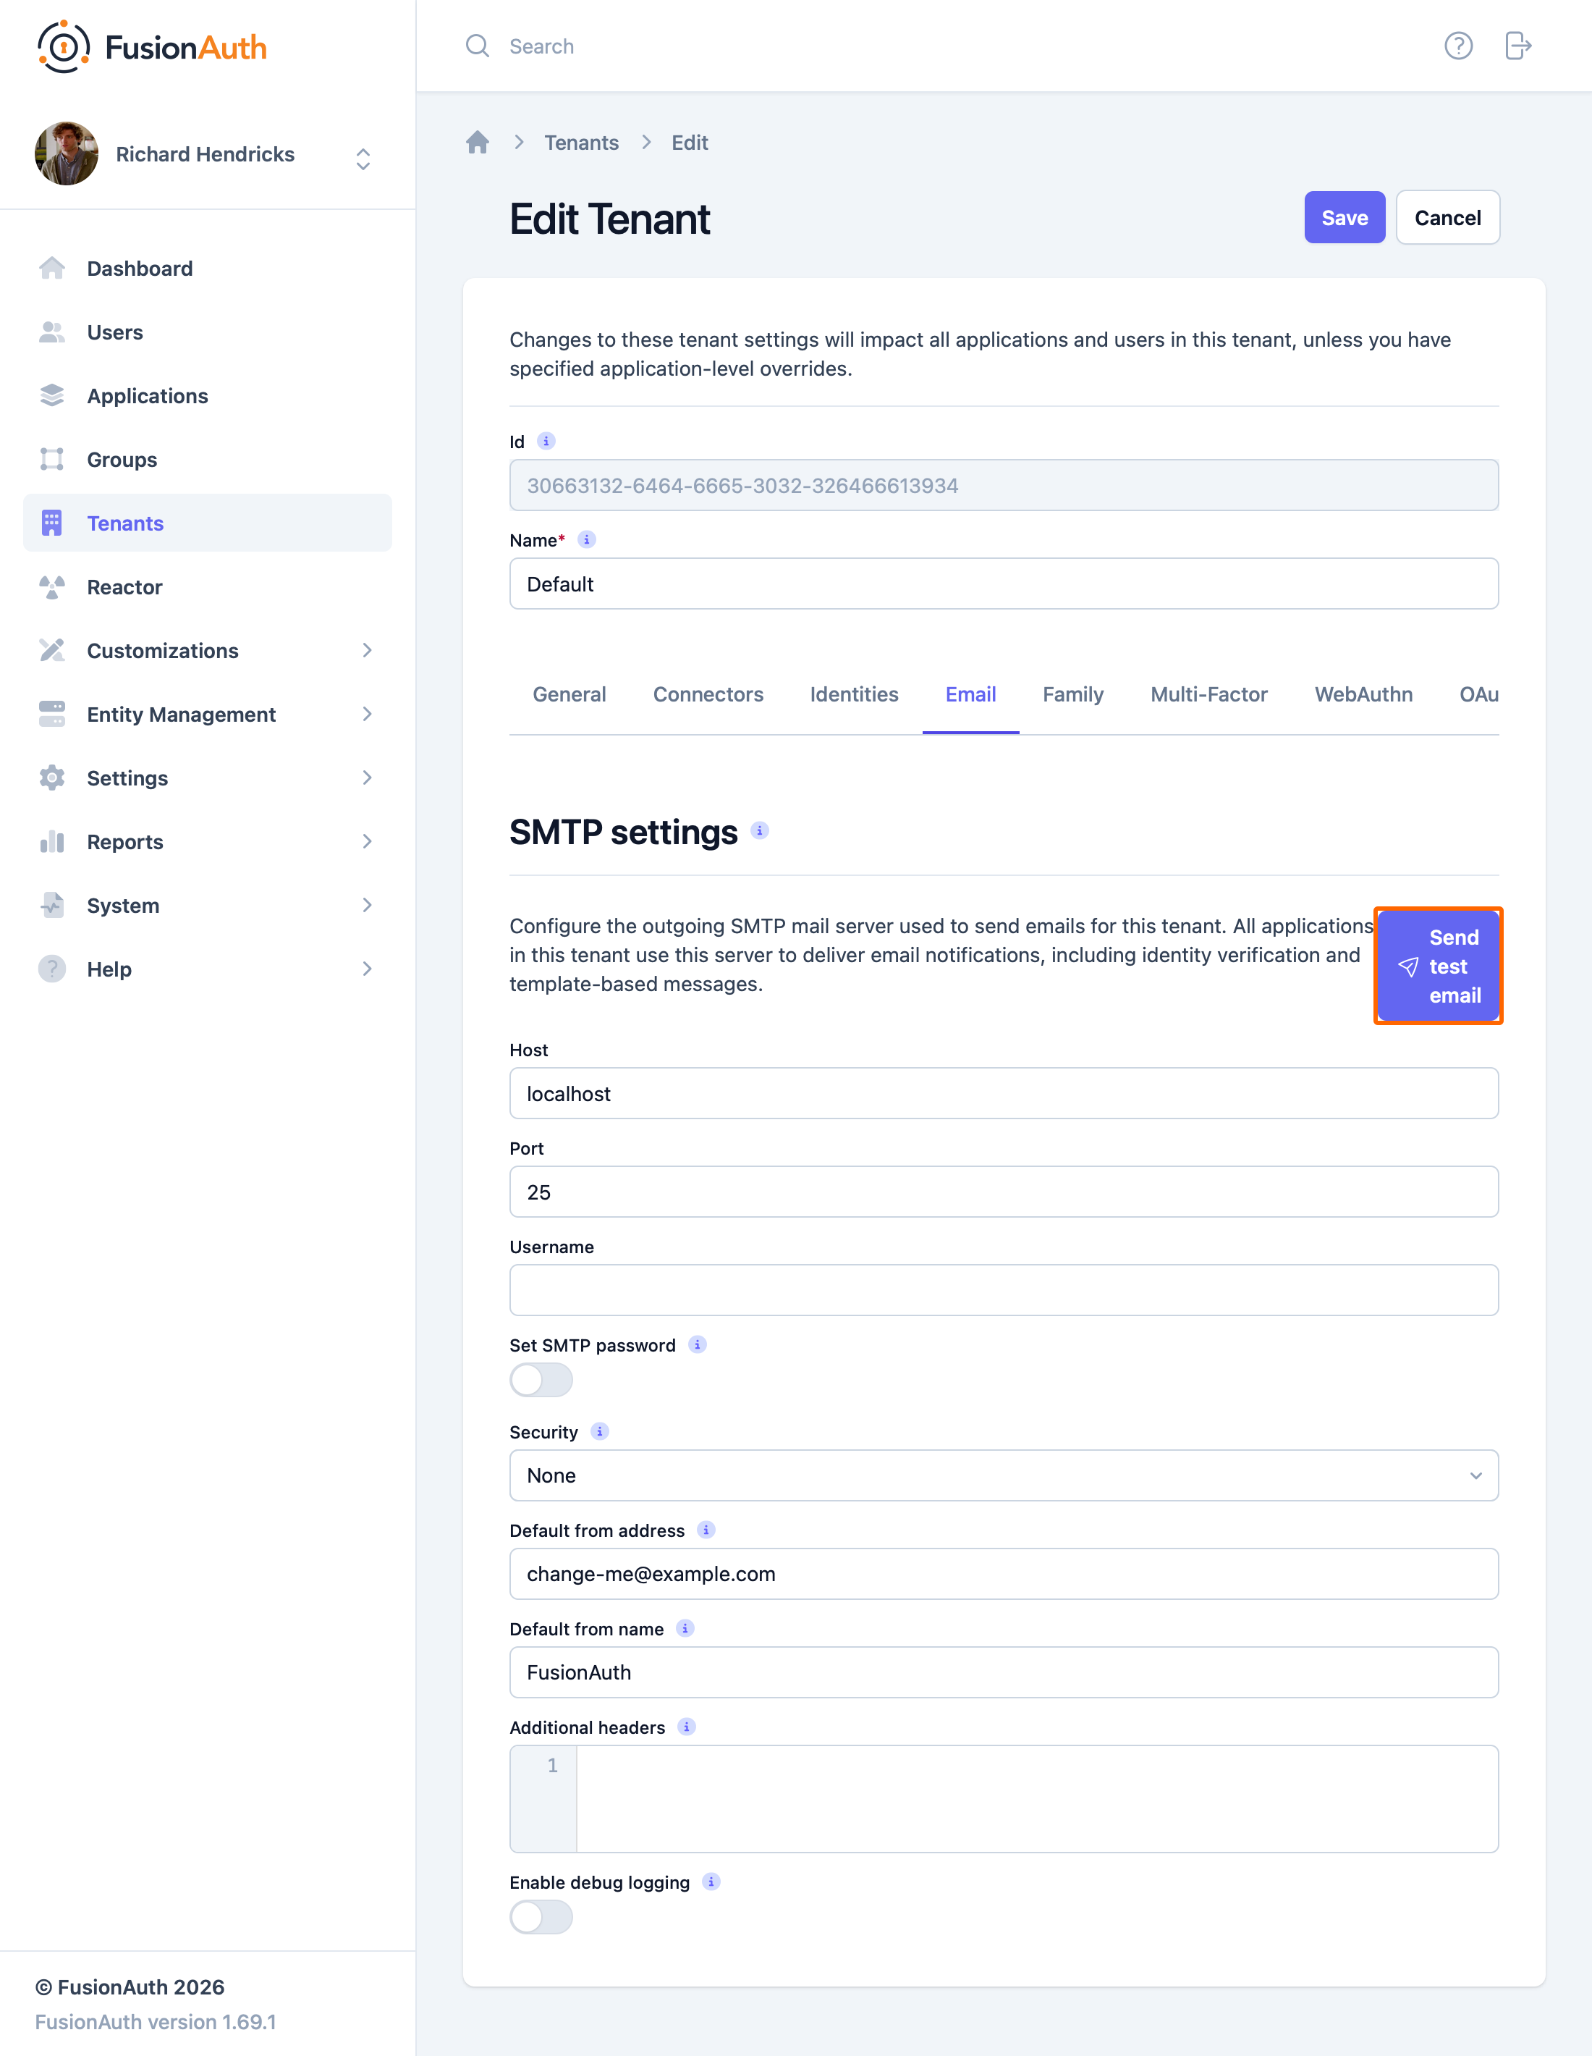Switch to the General tab
This screenshot has height=2056, width=1592.
[570, 695]
